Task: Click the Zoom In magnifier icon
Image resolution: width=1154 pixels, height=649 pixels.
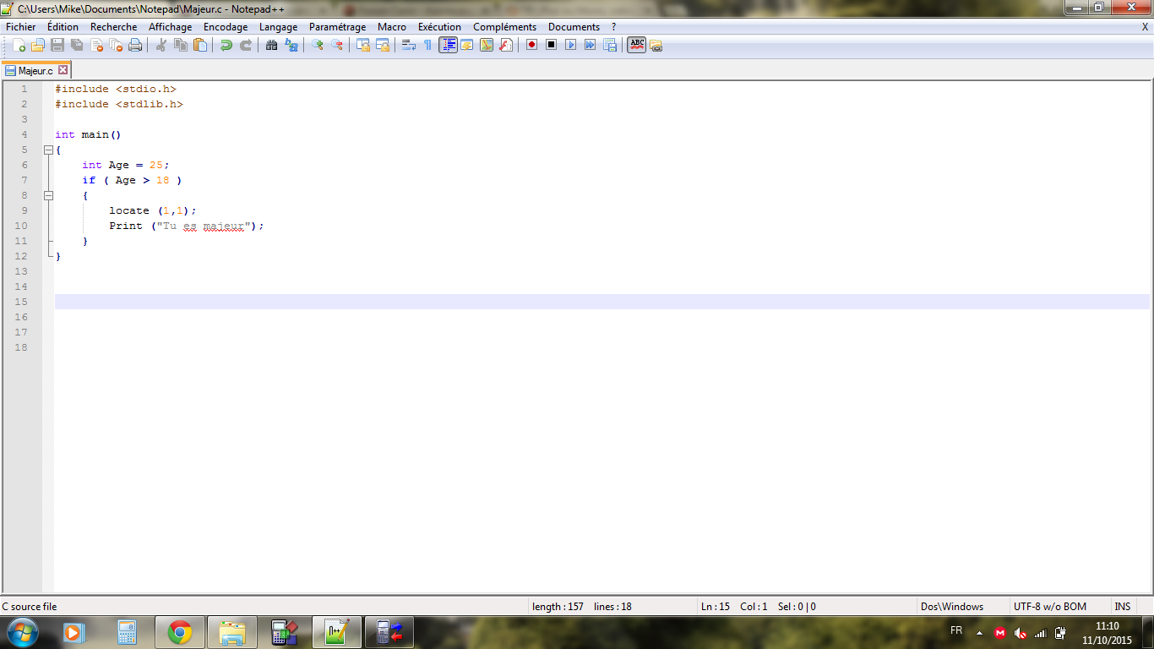Action: click(317, 45)
